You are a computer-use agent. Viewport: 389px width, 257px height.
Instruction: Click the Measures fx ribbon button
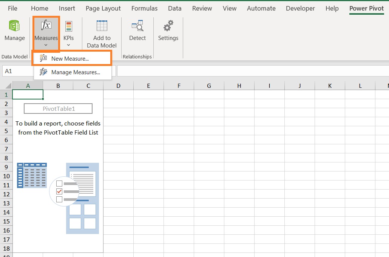pyautogui.click(x=46, y=33)
